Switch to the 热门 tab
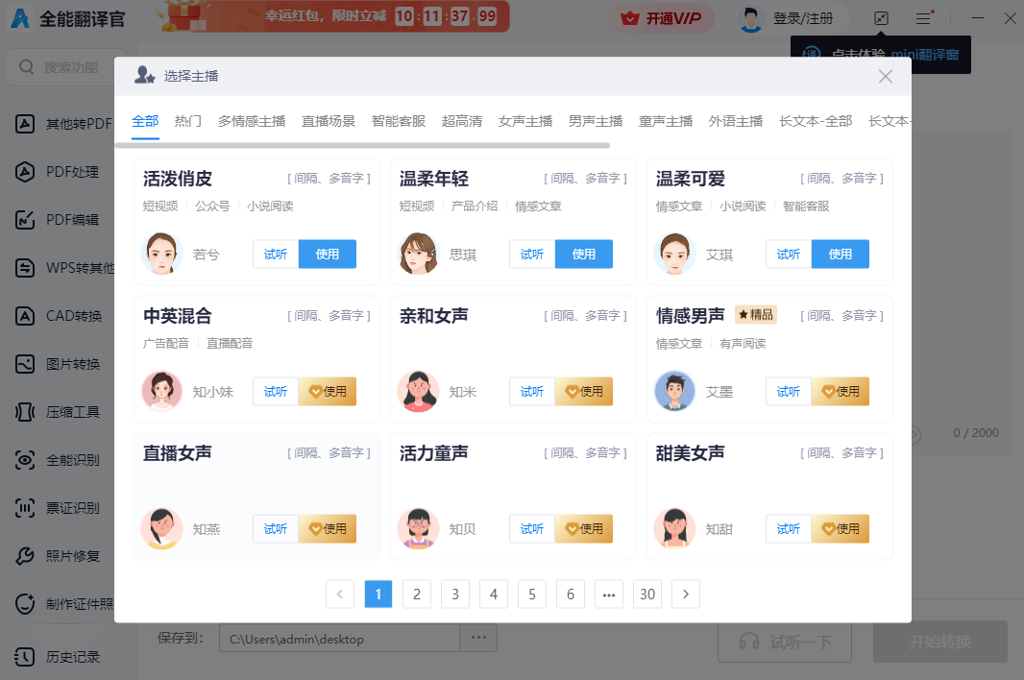 pos(188,121)
